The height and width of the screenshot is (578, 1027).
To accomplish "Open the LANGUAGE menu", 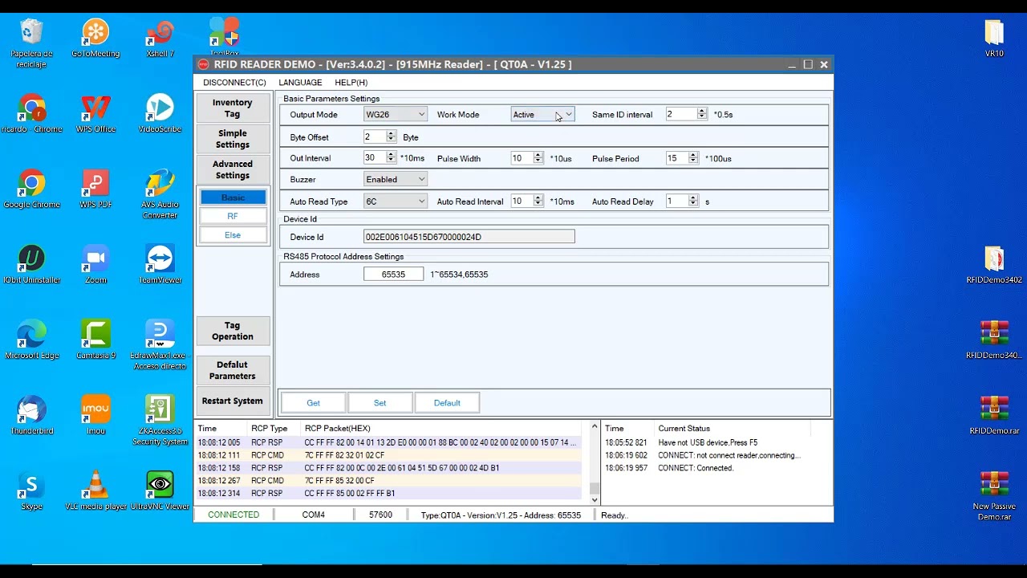I will point(300,83).
